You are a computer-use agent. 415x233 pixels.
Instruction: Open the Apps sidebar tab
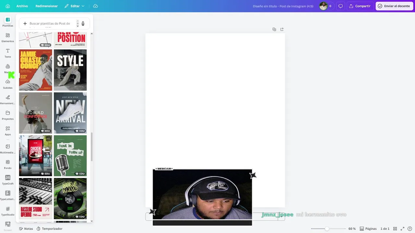click(8, 131)
